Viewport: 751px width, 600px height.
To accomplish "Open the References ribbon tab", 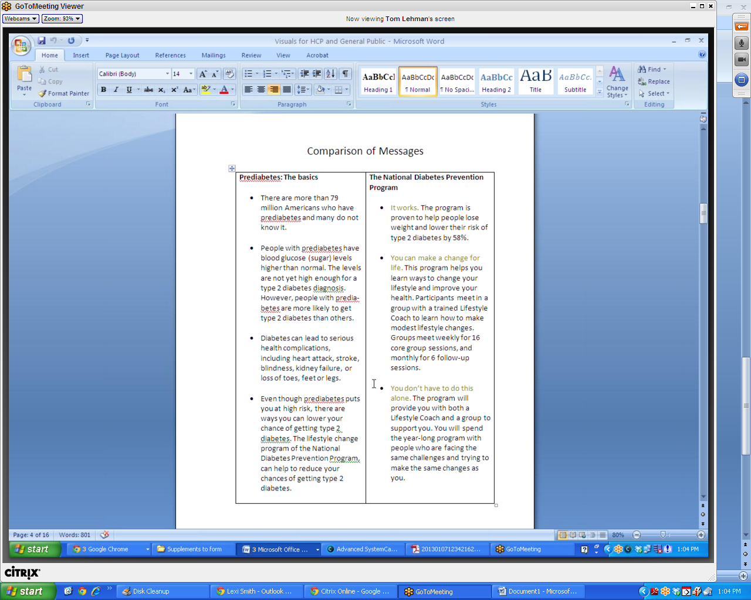I will point(170,55).
